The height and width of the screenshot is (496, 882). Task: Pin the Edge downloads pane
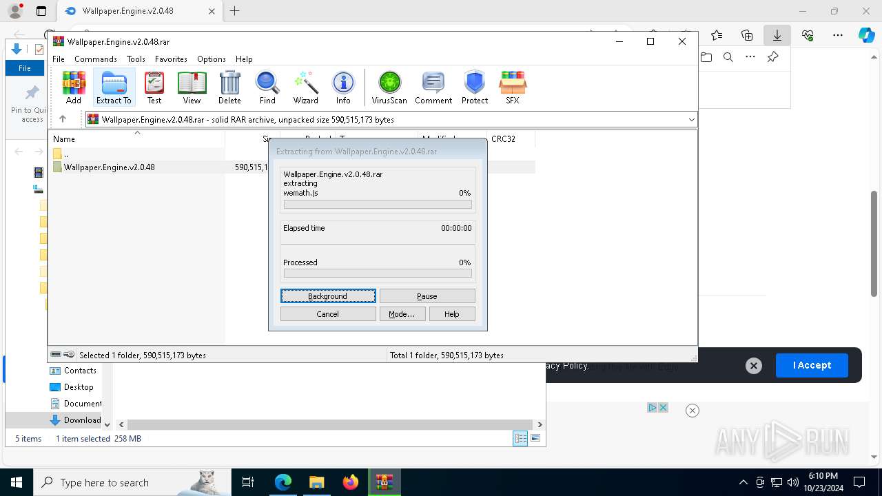[x=773, y=57]
